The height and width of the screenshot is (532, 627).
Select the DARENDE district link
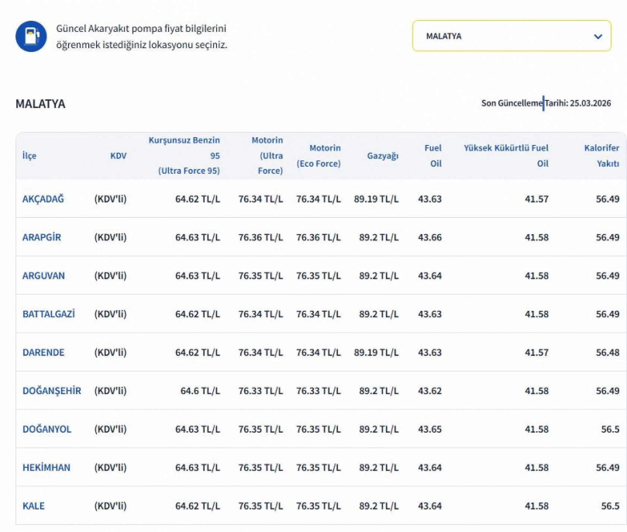(44, 352)
